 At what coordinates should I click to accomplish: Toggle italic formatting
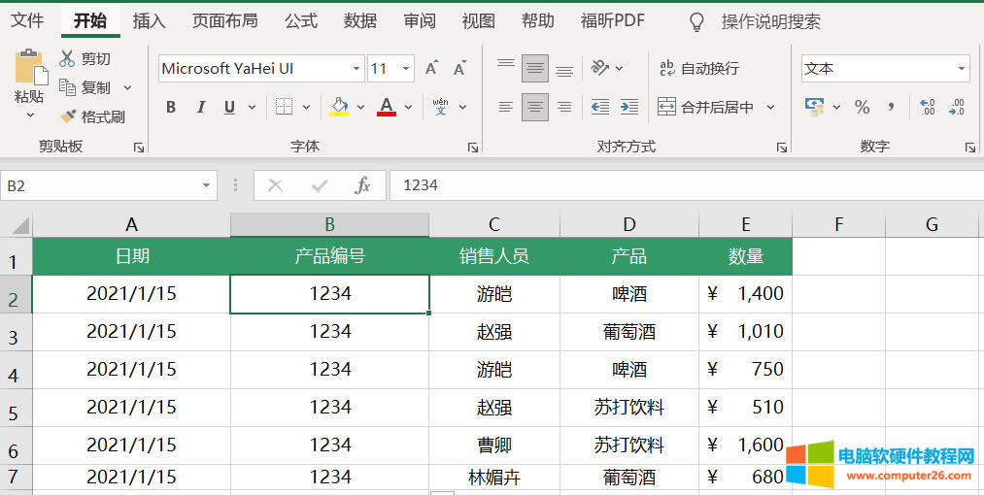[201, 107]
